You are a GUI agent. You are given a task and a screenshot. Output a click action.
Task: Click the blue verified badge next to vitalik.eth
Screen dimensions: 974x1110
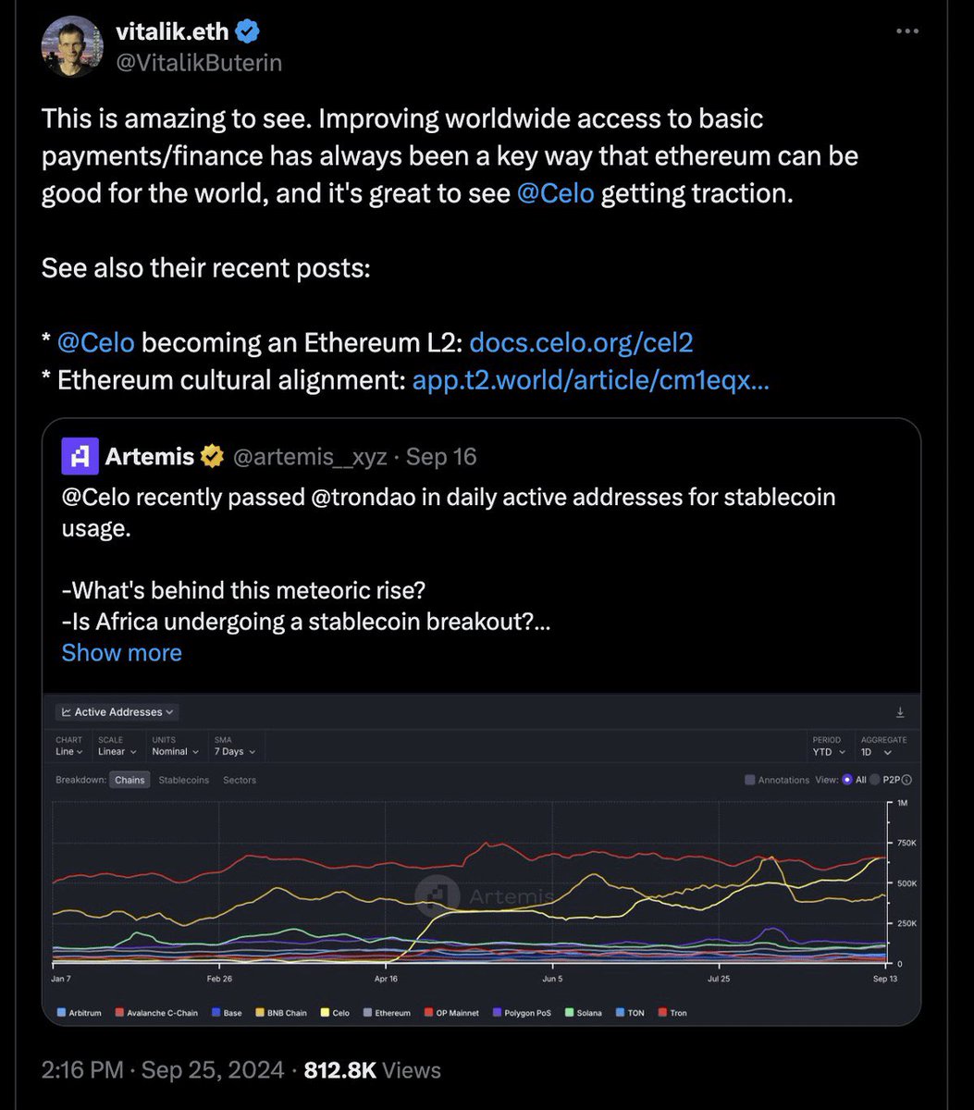click(248, 31)
